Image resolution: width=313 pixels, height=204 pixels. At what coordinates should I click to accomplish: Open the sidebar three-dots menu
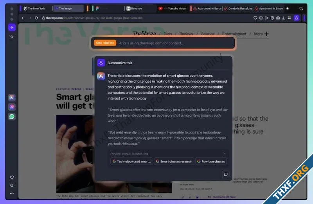pyautogui.click(x=12, y=193)
